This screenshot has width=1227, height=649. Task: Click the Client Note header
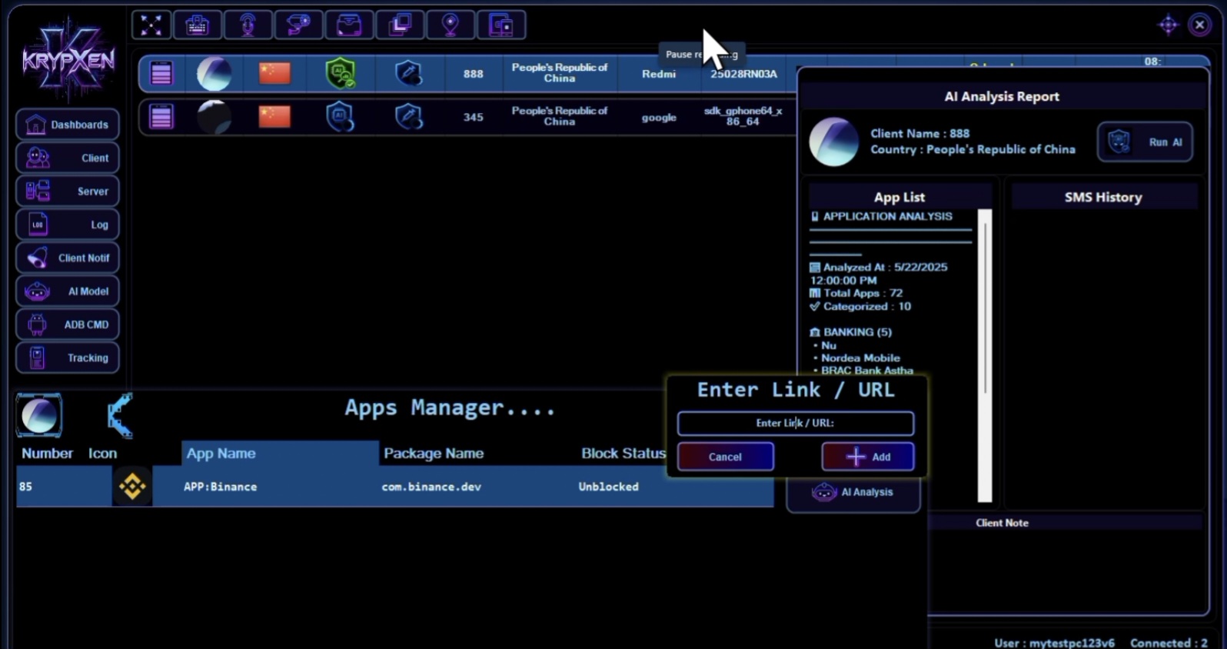point(1002,523)
